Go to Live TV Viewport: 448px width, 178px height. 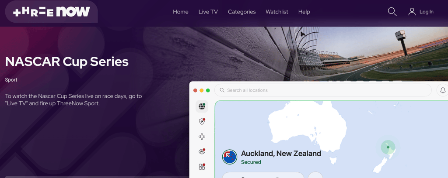(x=208, y=12)
